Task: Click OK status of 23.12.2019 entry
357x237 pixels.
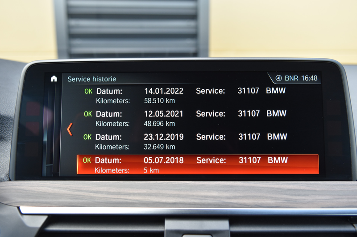Action: (x=87, y=137)
